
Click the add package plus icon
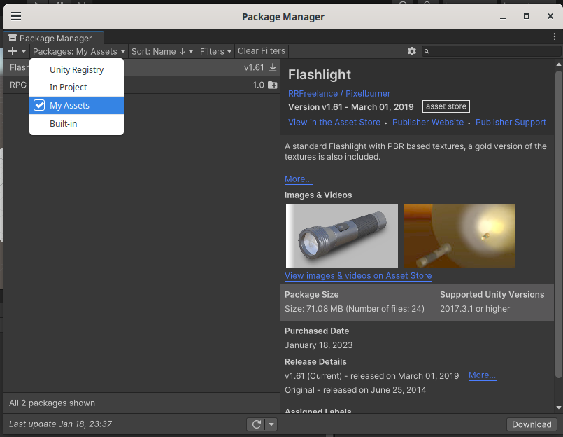click(x=13, y=51)
